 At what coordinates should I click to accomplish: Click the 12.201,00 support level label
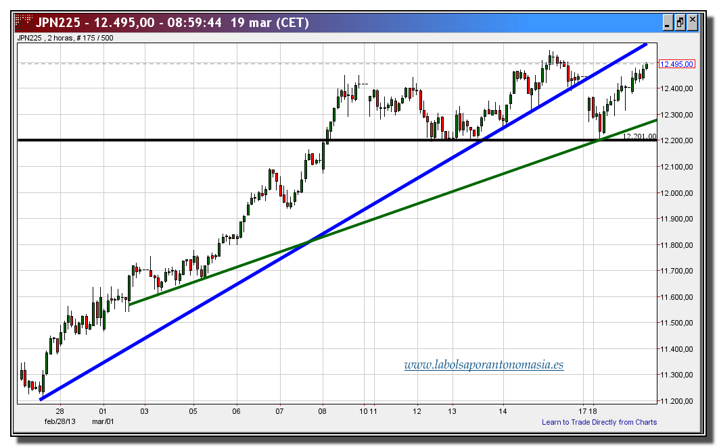[x=639, y=136]
